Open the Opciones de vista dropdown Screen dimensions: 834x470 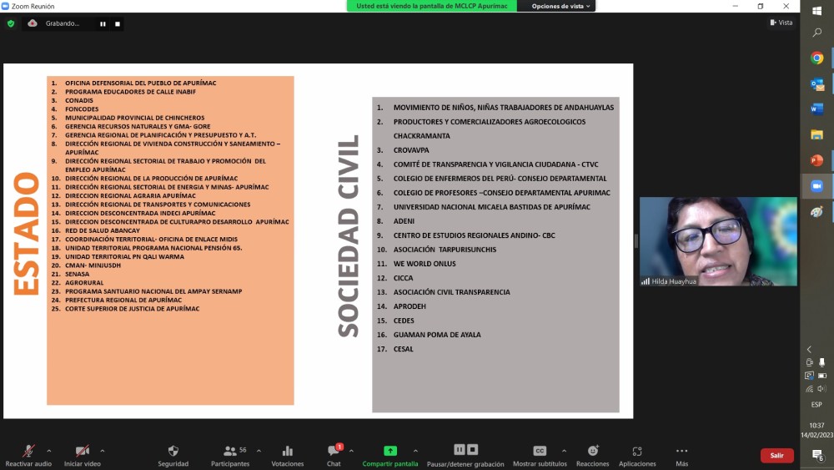(x=562, y=6)
